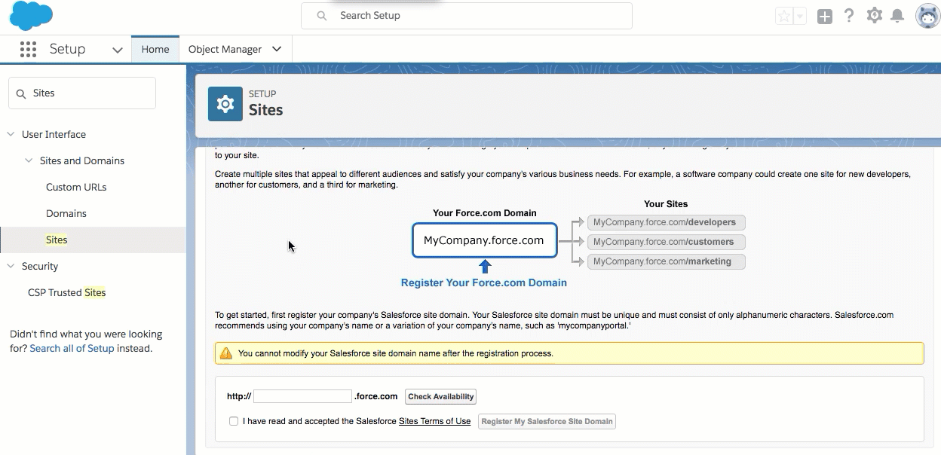
Task: Open Custom URLs in sidebar
Action: pyautogui.click(x=76, y=187)
